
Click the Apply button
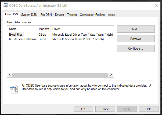point(127,109)
